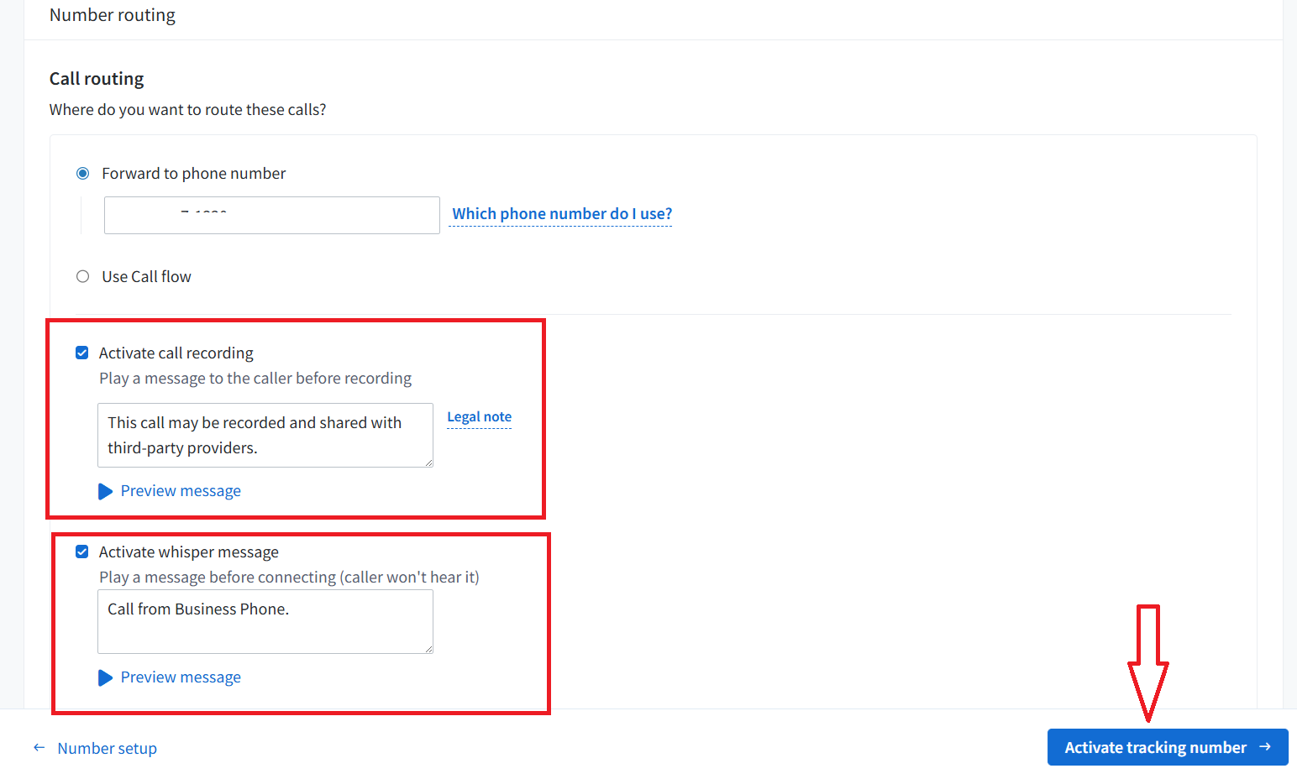Click into the forward phone number field
The width and height of the screenshot is (1297, 779).
point(271,216)
